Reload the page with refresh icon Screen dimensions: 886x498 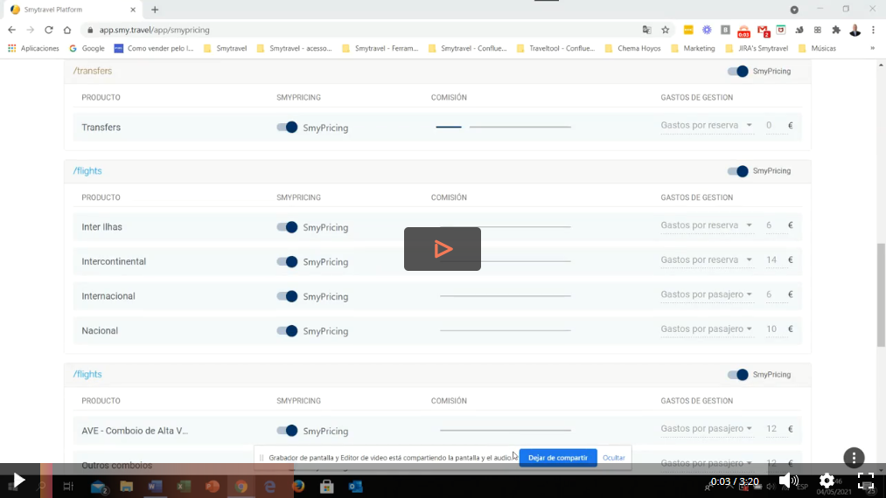pyautogui.click(x=48, y=30)
